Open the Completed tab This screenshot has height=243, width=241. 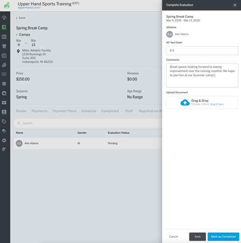coord(110,111)
